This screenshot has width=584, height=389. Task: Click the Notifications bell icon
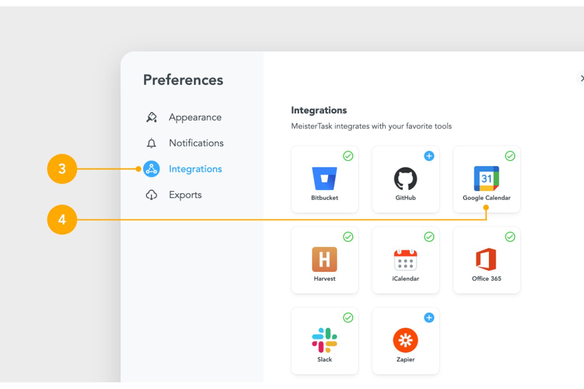pyautogui.click(x=152, y=143)
